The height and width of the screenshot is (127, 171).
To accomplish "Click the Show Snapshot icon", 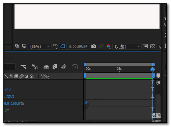I will tap(101, 46).
